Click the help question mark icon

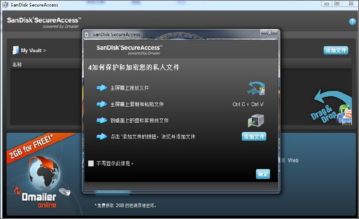(x=352, y=22)
